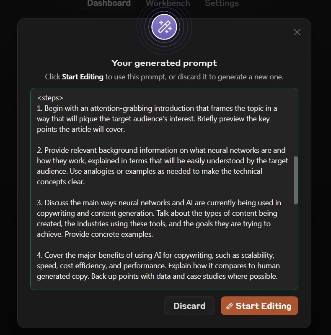Screen dimensions: 331x335
Task: Click step 4 about AI copywriting benefits
Action: click(160, 266)
